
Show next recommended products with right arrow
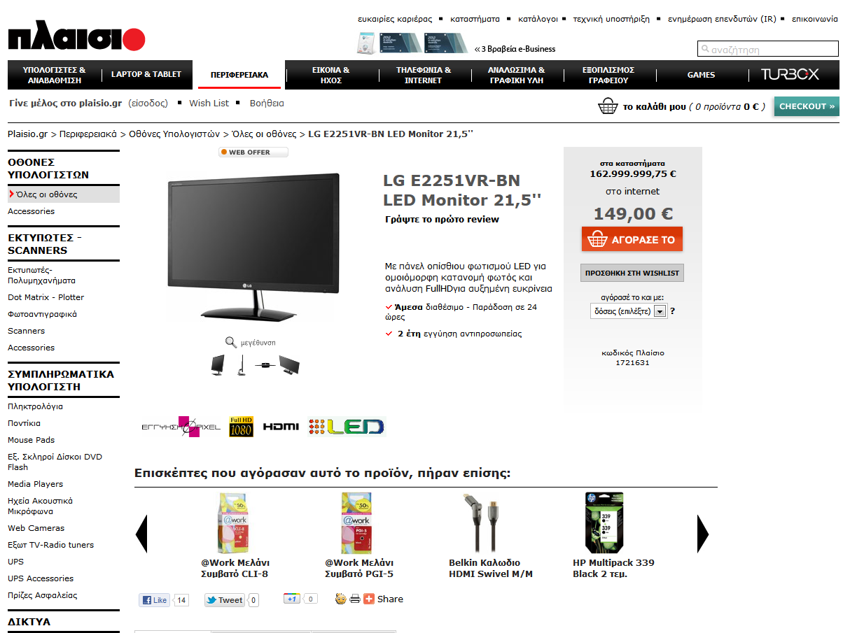tap(703, 534)
